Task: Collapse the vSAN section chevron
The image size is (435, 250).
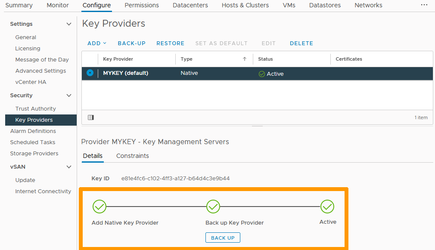Action: pyautogui.click(x=69, y=167)
